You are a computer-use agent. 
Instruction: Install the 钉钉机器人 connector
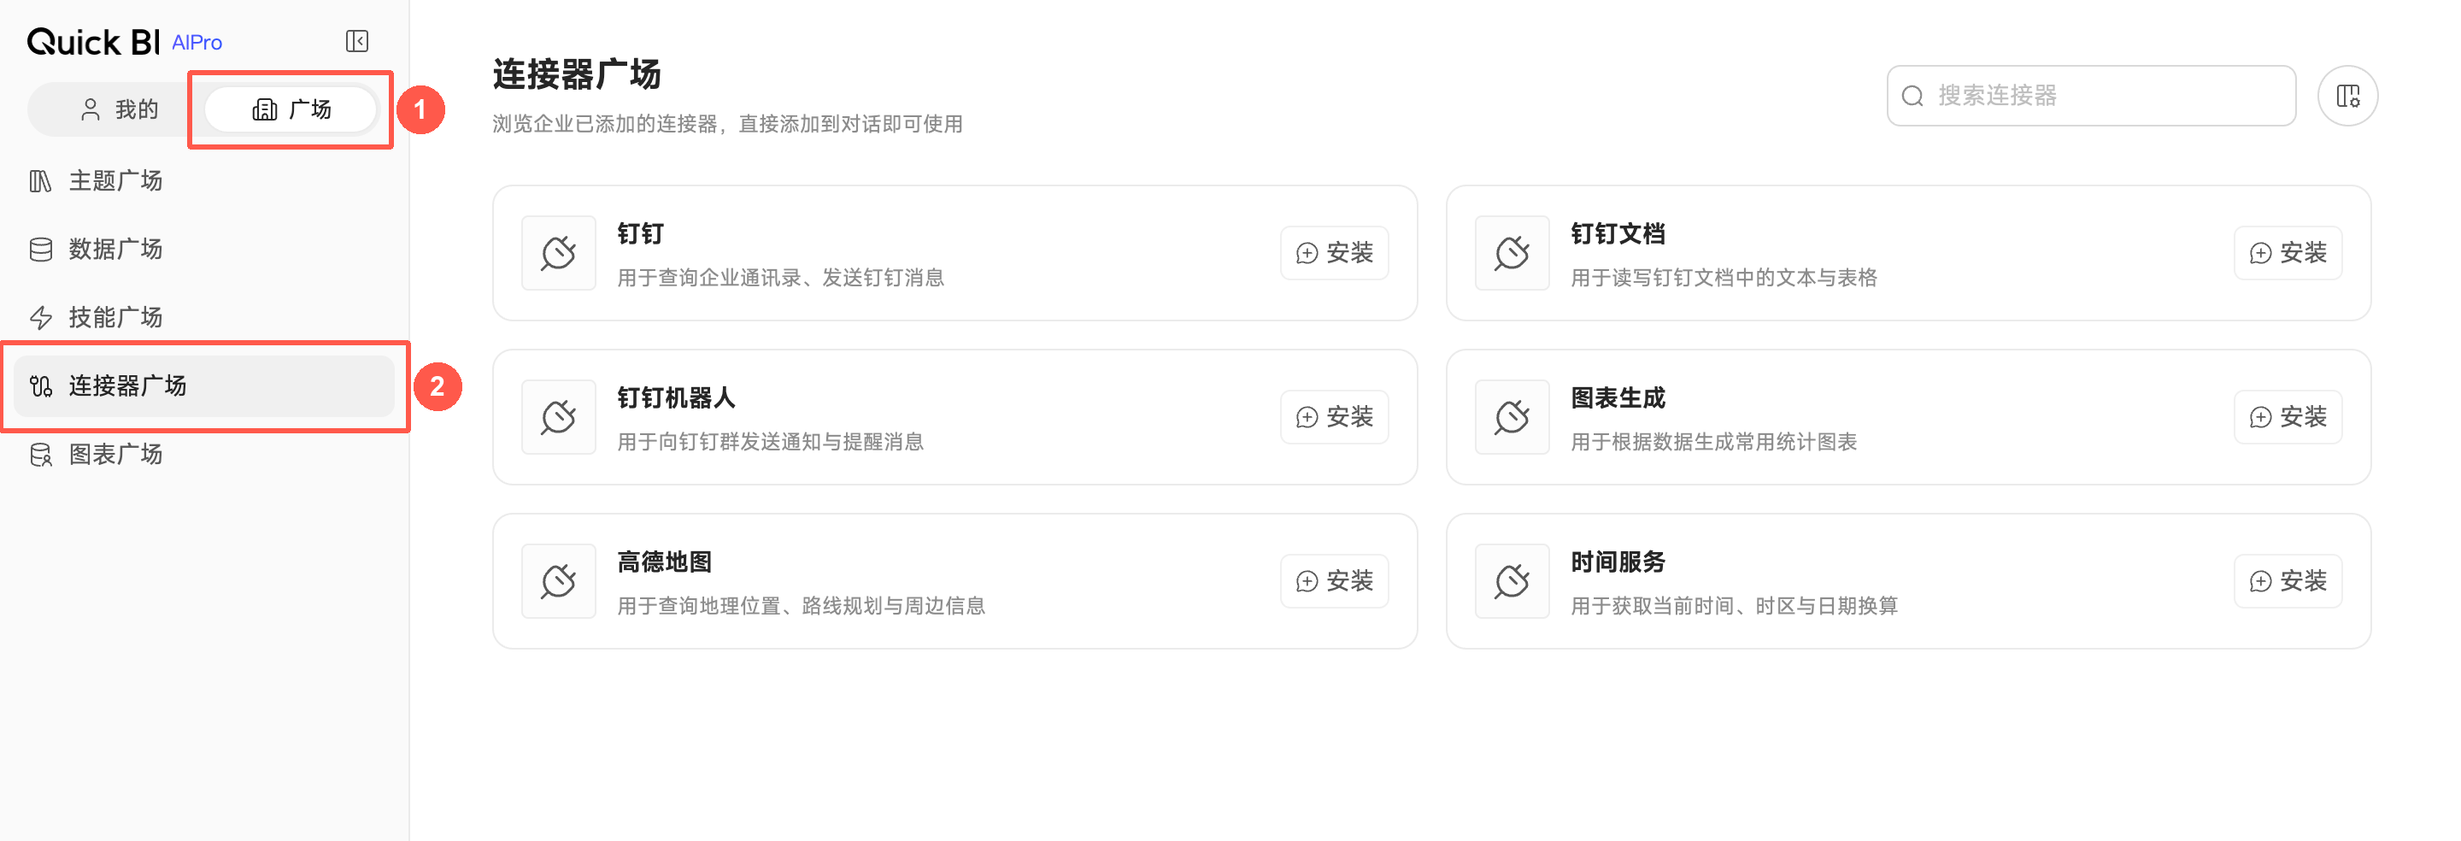pyautogui.click(x=1335, y=418)
